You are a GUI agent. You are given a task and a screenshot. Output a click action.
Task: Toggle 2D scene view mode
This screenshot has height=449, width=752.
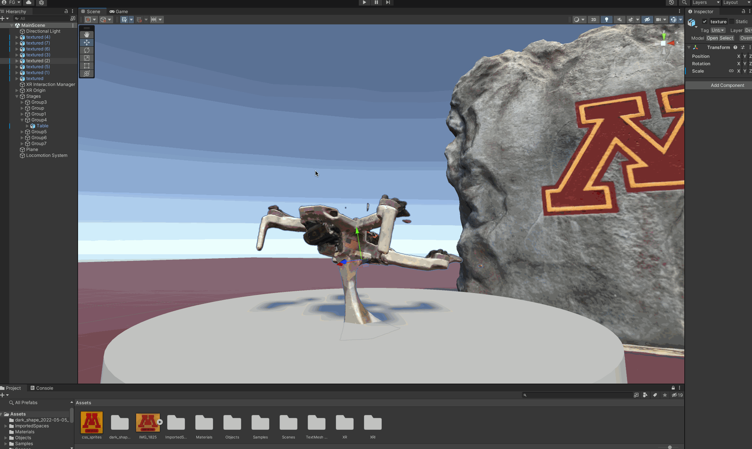[593, 20]
